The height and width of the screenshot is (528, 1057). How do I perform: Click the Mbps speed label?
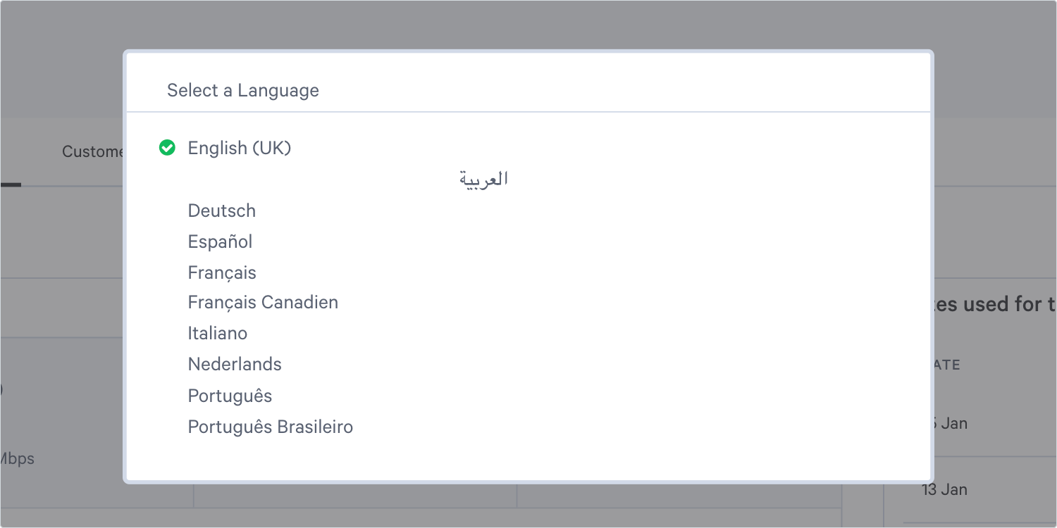(x=17, y=458)
